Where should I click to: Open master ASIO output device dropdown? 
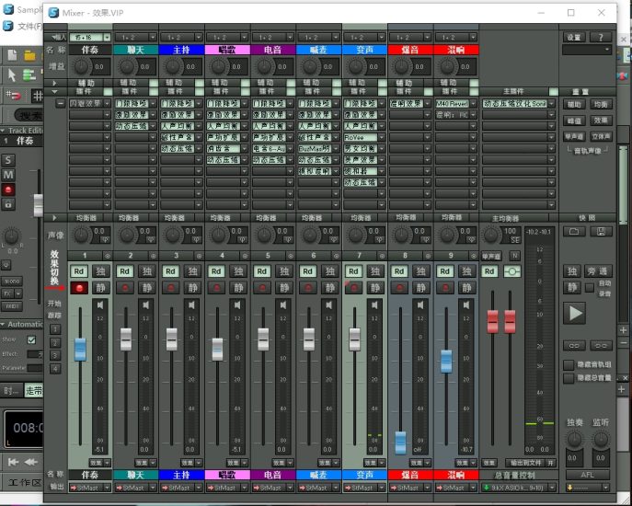(x=552, y=488)
